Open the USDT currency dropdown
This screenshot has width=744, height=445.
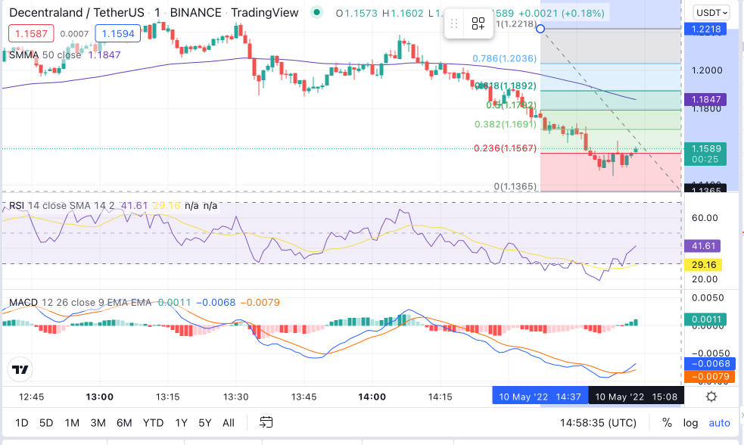point(711,12)
